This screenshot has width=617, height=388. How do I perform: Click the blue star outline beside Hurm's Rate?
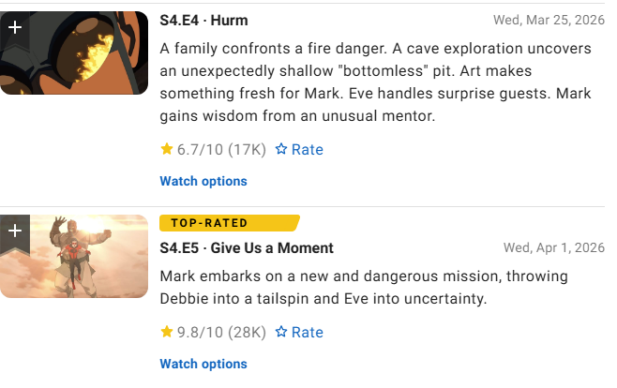click(x=280, y=149)
